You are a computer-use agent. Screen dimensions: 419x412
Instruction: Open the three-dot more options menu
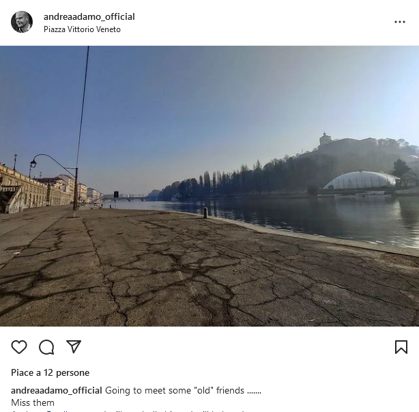400,22
